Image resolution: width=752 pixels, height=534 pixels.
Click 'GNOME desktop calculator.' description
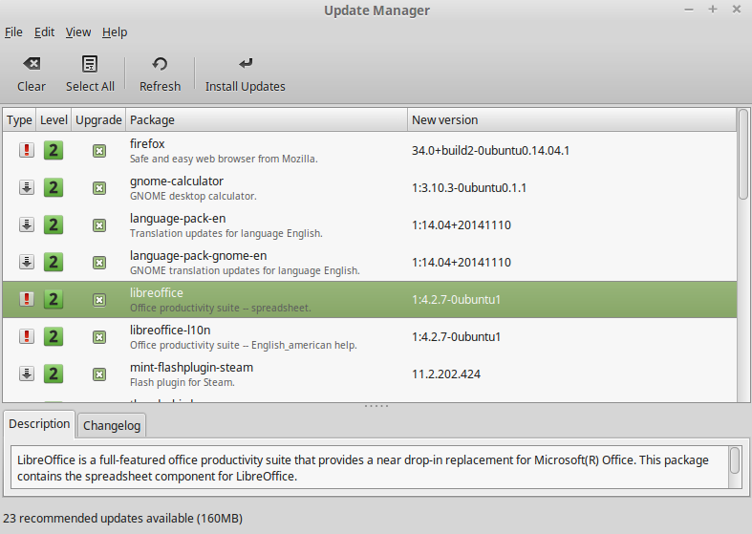[193, 196]
